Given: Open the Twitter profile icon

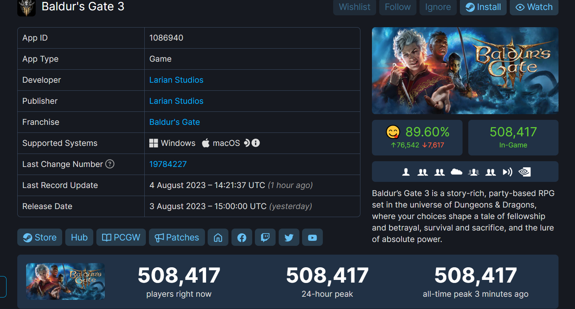Looking at the screenshot, I should tap(289, 237).
